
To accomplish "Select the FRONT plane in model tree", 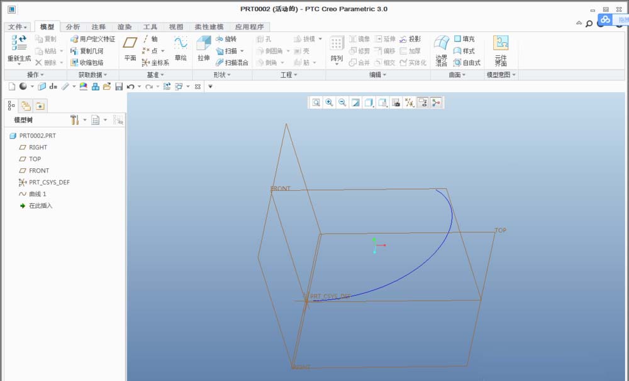I will click(34, 171).
